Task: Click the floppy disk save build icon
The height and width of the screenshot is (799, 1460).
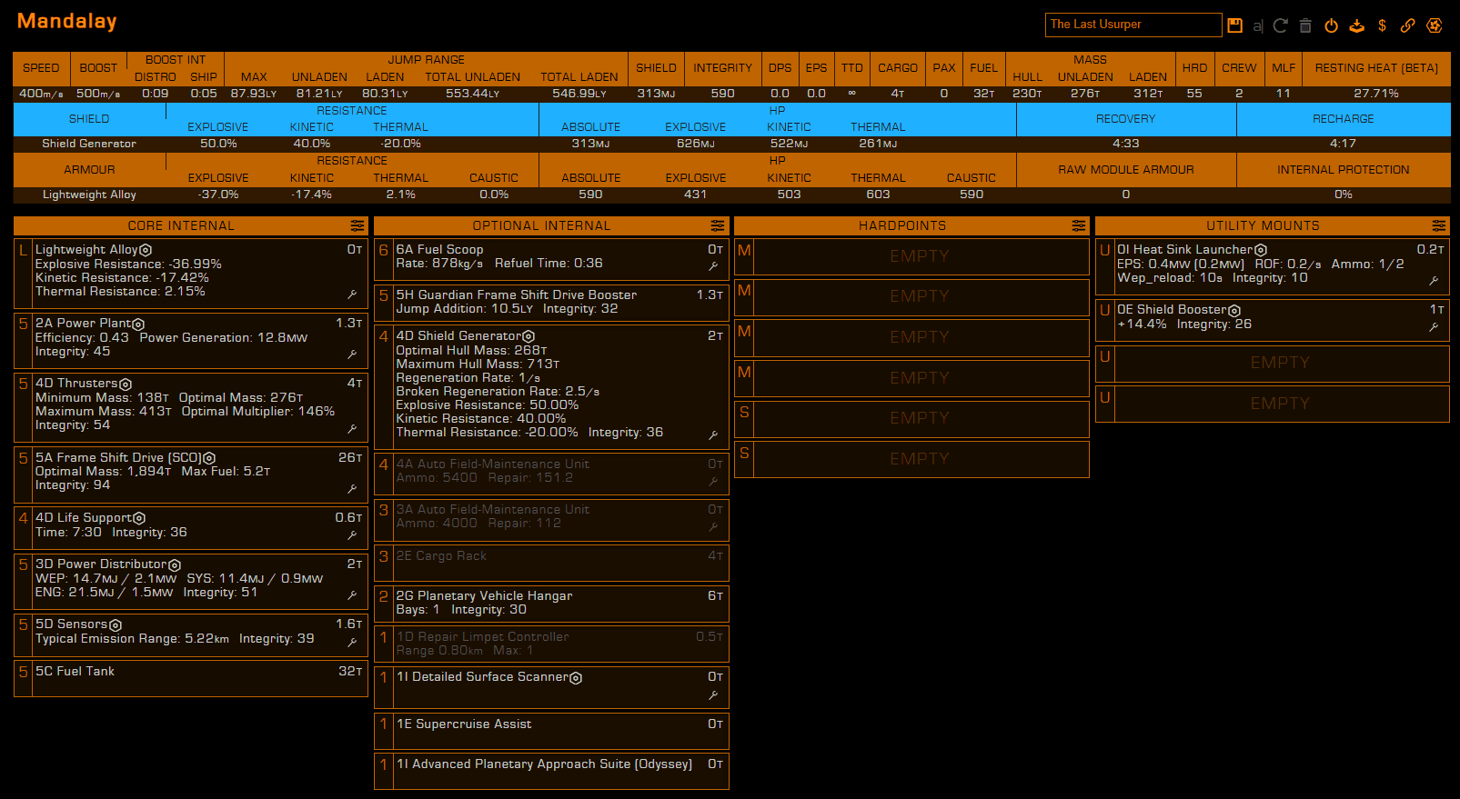Action: (1234, 25)
